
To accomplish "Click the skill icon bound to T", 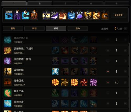I will pos(105,15).
